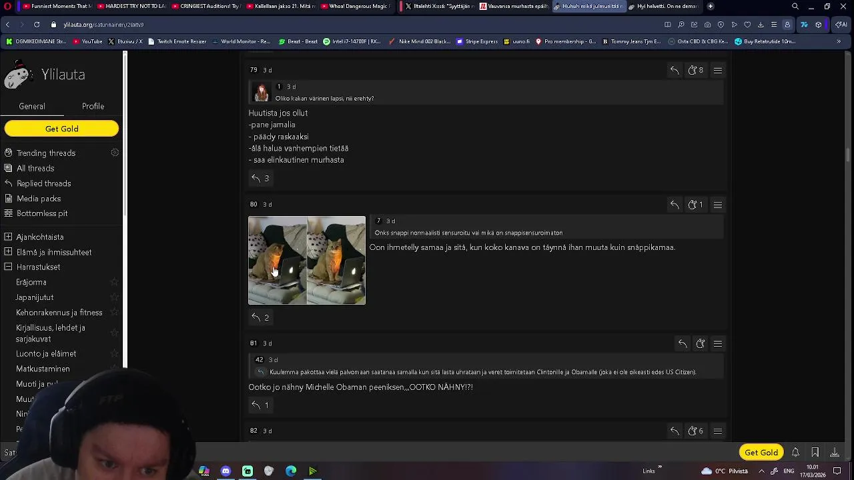Open Microsoft Edge from the taskbar
This screenshot has width=854, height=480.
291,471
